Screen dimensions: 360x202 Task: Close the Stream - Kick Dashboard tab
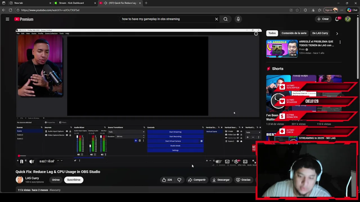pyautogui.click(x=95, y=3)
